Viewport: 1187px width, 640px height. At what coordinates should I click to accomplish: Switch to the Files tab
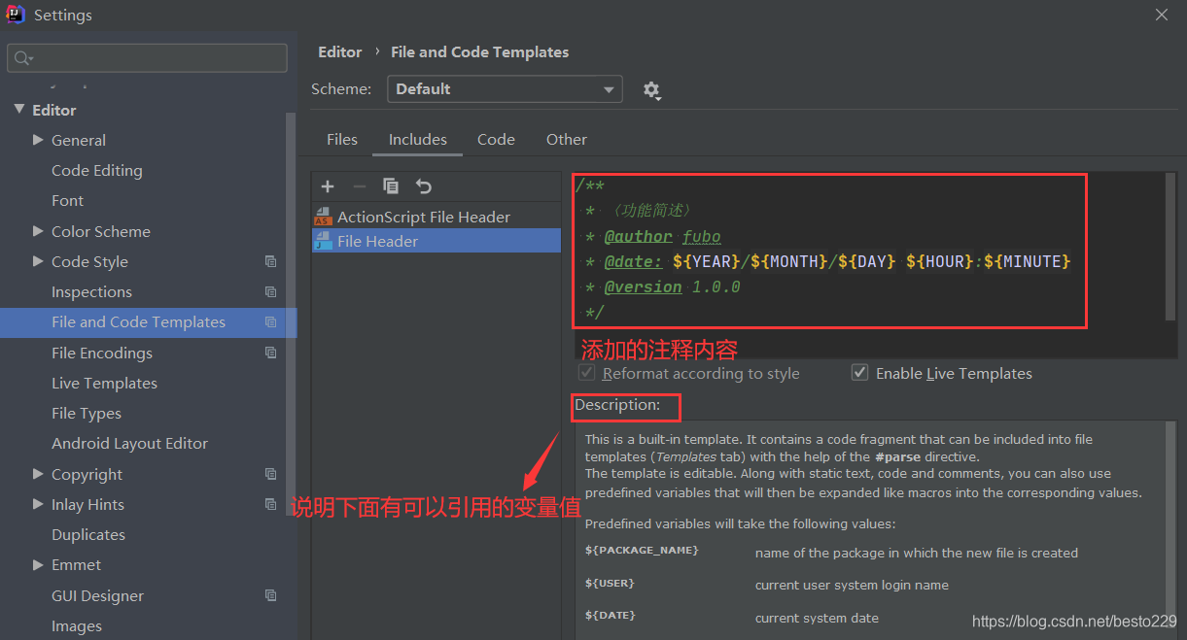point(342,140)
